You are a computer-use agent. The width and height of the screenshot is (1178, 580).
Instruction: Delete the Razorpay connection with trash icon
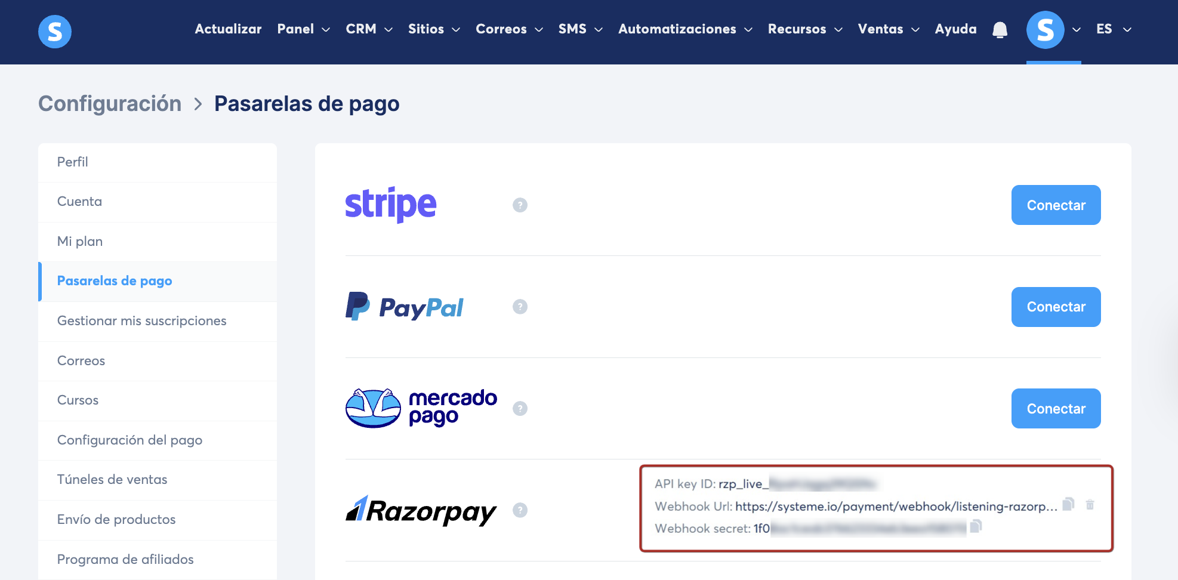(1090, 505)
